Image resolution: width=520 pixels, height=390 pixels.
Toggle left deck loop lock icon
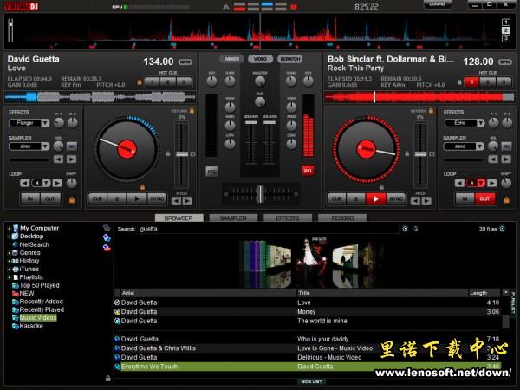click(x=72, y=200)
